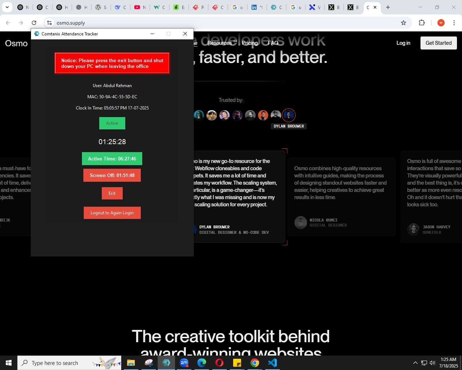The image size is (462, 370).
Task: Click the 01:25:28 timer display
Action: (x=112, y=142)
